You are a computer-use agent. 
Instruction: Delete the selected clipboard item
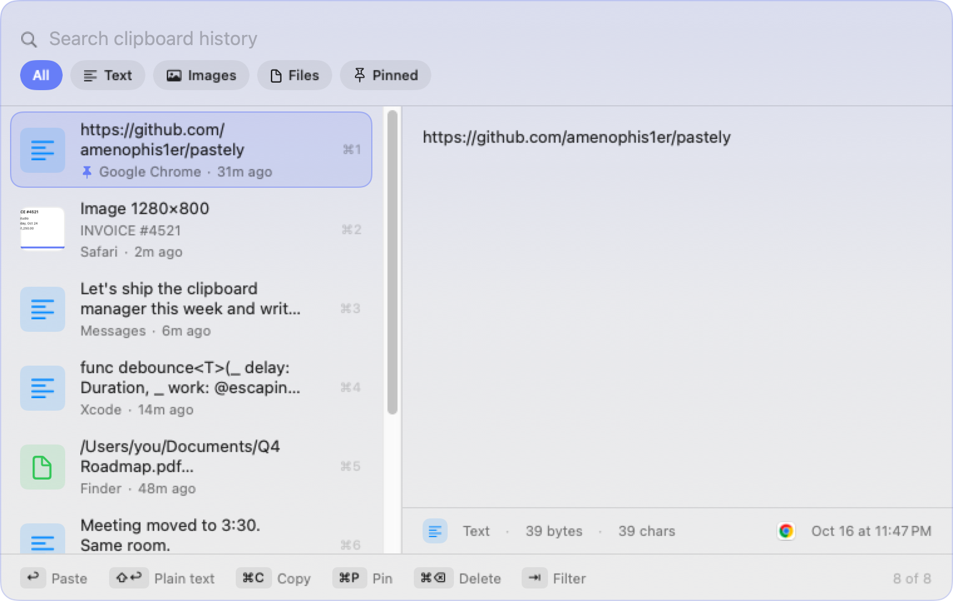coord(480,578)
